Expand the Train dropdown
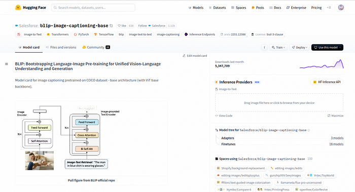The image size is (355, 192). (x=278, y=48)
